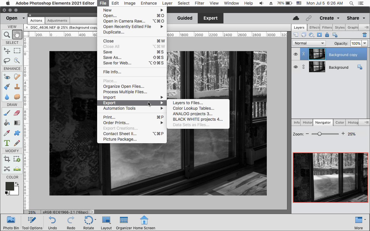Delete the selected layer with the trash icon
This screenshot has width=370, height=231.
click(x=364, y=34)
